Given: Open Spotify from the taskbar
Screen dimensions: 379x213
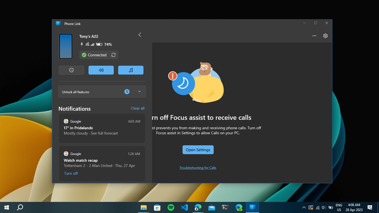Looking at the screenshot, I should 171,207.
